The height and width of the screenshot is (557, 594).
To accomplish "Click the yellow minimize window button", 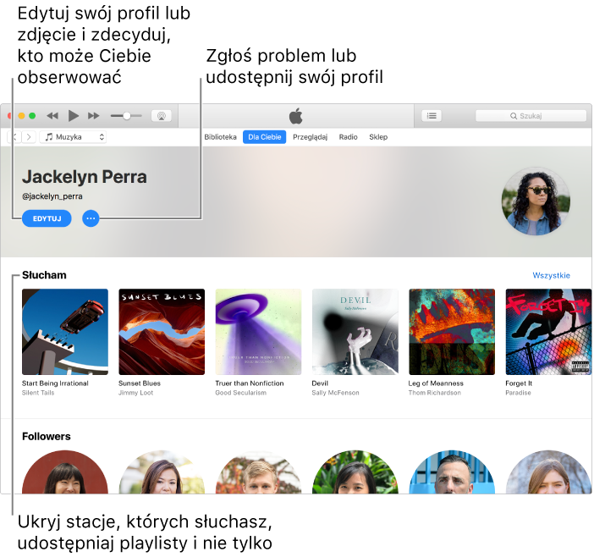I will pos(22,116).
